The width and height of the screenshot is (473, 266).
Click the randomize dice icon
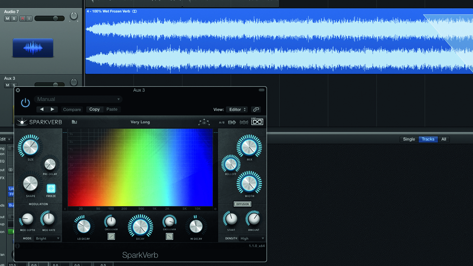coord(232,123)
